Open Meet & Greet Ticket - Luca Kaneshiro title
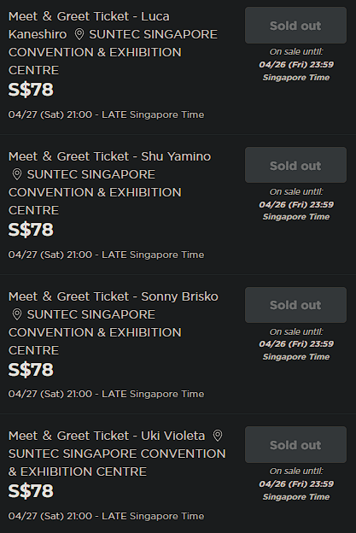356x533 pixels. click(x=89, y=25)
